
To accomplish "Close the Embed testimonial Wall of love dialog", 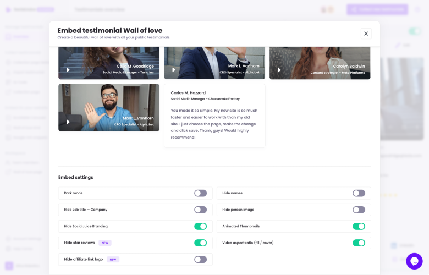I will (366, 34).
